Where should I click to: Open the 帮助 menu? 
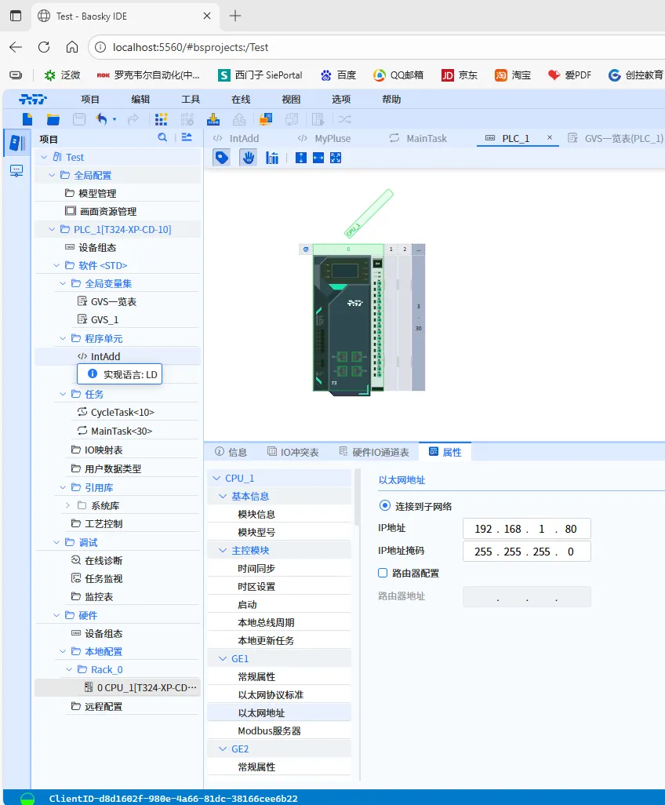[391, 99]
